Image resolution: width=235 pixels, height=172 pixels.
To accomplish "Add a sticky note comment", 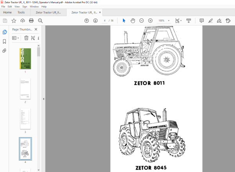I will pos(202,20).
